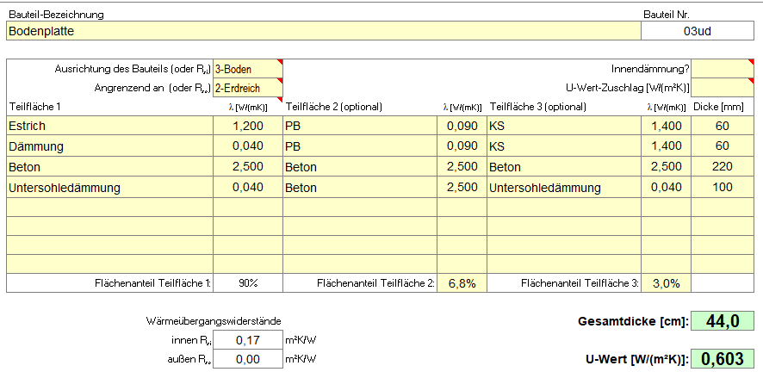The width and height of the screenshot is (763, 378).
Task: Select the außen Rse value 0,00
Action: (x=247, y=359)
